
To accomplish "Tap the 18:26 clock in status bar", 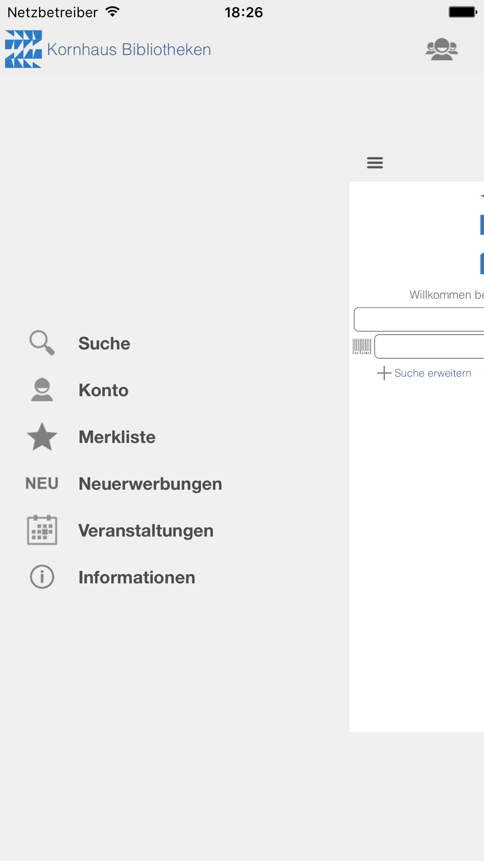I will pyautogui.click(x=243, y=12).
